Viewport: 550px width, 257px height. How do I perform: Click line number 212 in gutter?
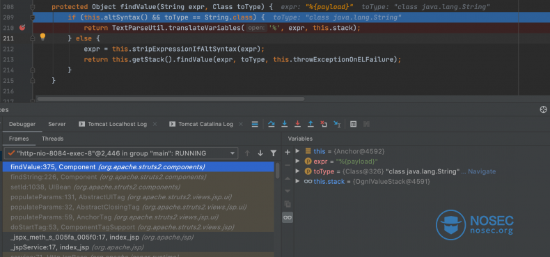8,49
